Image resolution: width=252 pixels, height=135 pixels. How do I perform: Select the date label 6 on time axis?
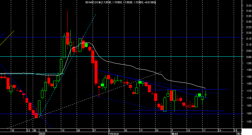click(x=46, y=130)
